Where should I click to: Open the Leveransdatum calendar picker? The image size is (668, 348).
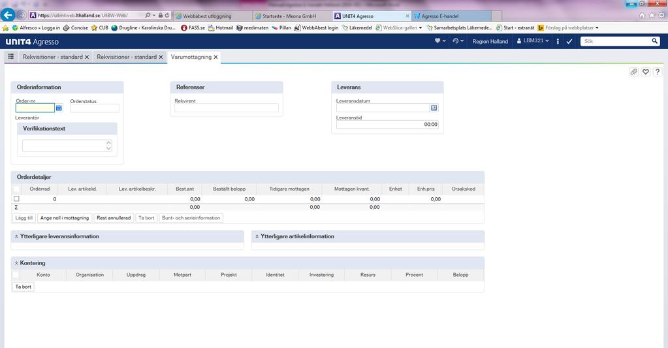point(434,108)
